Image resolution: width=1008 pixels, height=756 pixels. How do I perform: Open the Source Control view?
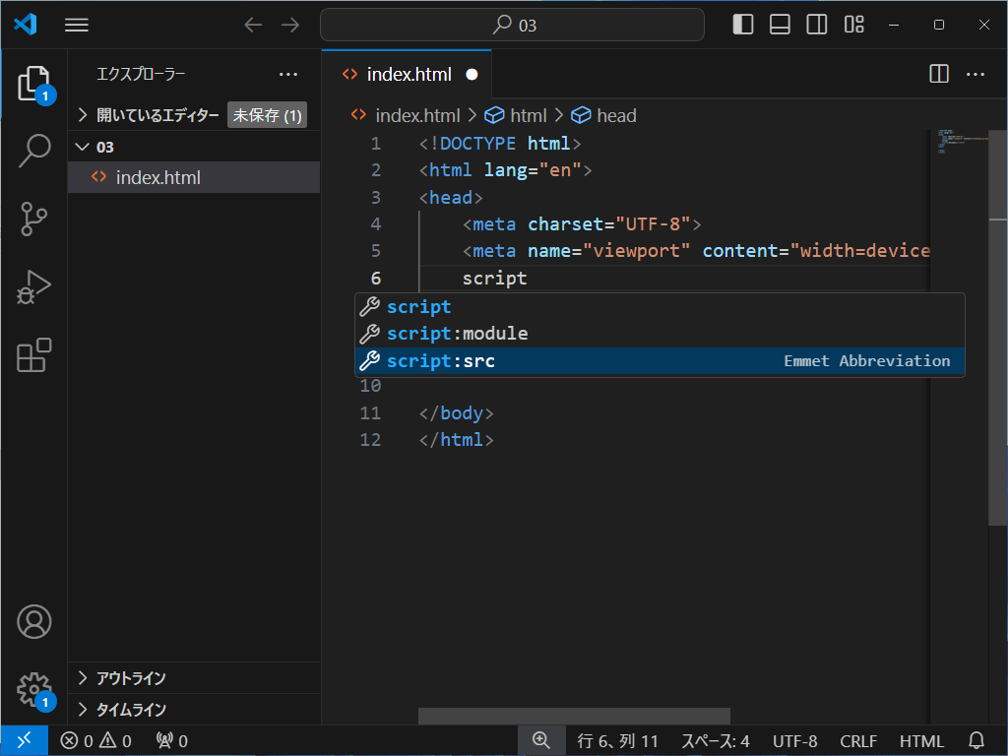pos(34,219)
